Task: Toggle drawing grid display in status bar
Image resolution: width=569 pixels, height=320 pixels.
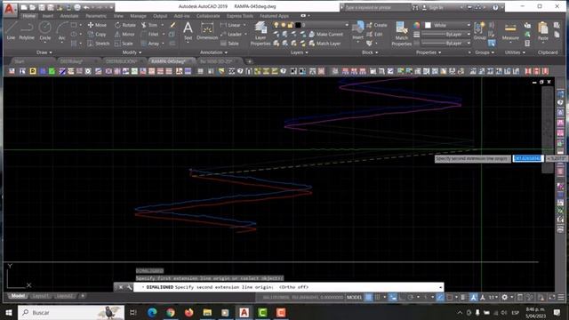Action: 368,297
